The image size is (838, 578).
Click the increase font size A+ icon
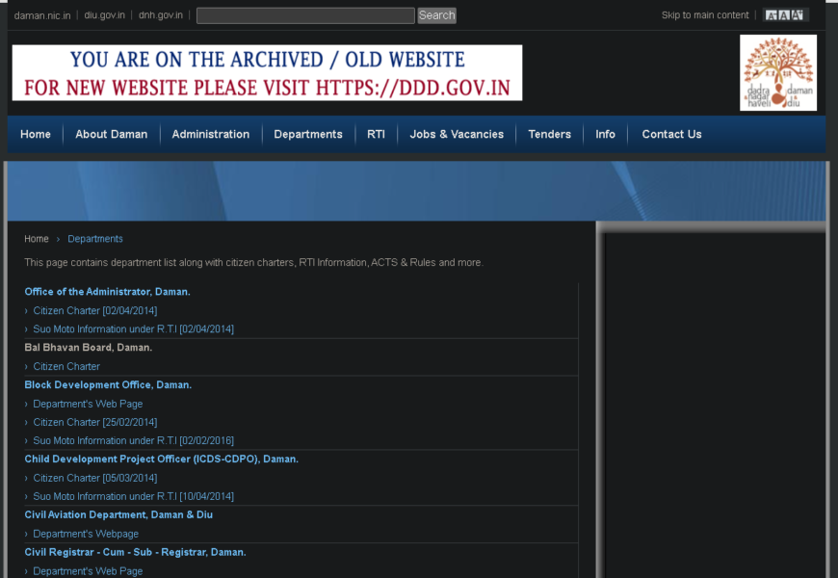(797, 15)
